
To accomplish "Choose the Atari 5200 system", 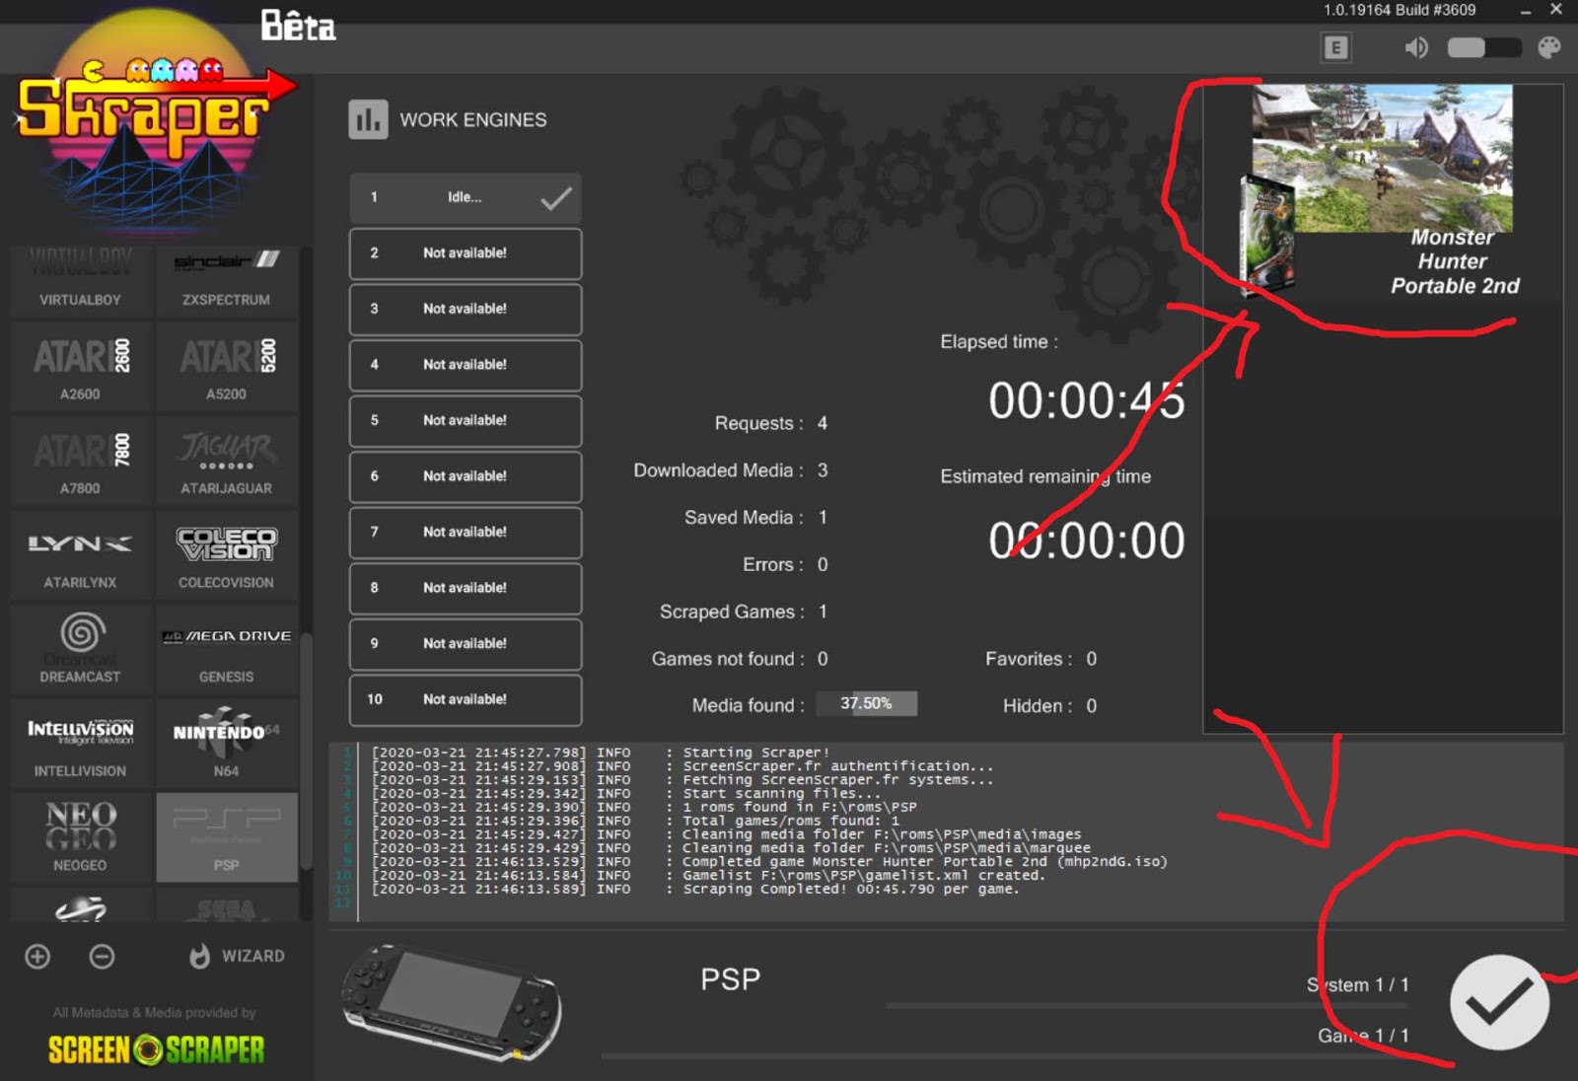I will click(227, 367).
